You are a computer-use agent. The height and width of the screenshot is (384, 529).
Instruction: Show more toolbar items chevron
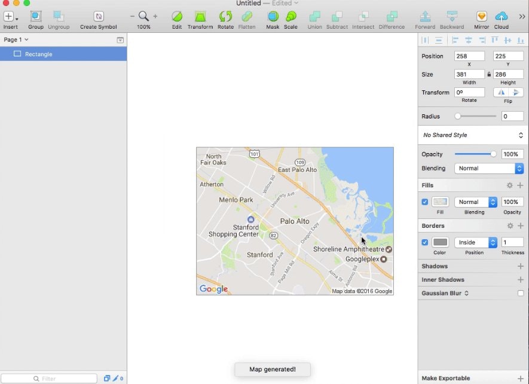[x=522, y=17]
